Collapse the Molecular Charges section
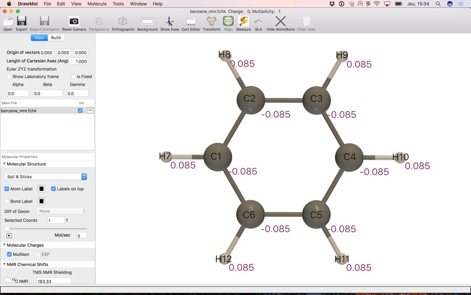 click(x=4, y=245)
